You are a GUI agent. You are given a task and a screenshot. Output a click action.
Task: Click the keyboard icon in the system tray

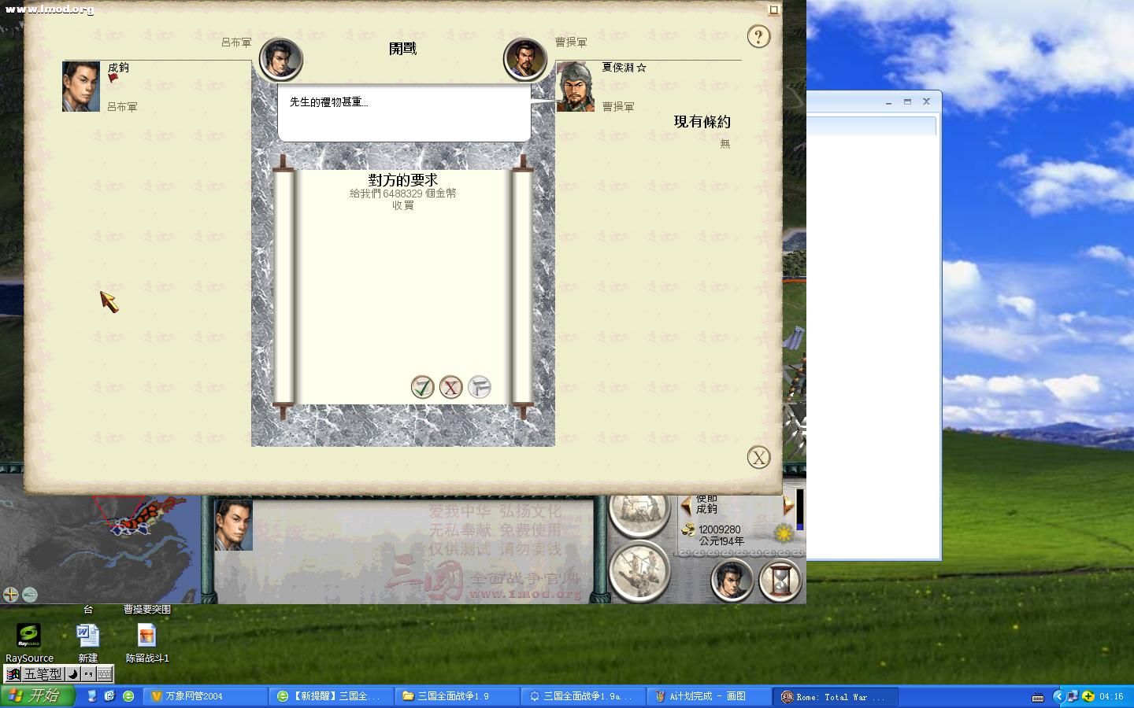pyautogui.click(x=1038, y=697)
